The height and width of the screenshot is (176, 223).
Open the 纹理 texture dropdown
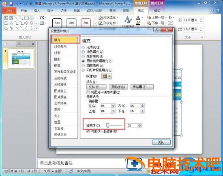[107, 76]
